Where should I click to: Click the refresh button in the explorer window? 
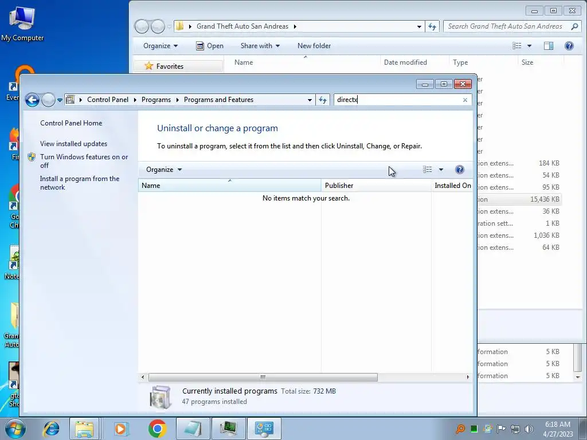432,26
